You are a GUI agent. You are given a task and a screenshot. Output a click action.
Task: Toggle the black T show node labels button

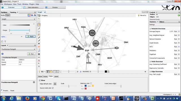(48, 72)
